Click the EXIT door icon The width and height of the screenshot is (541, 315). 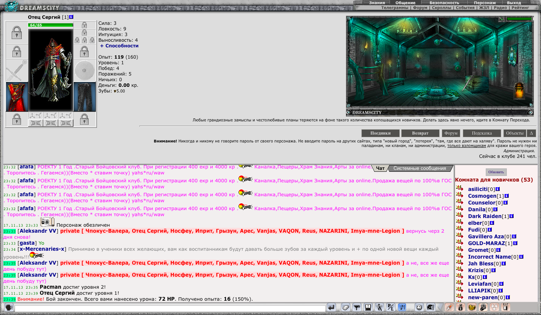tap(506, 307)
